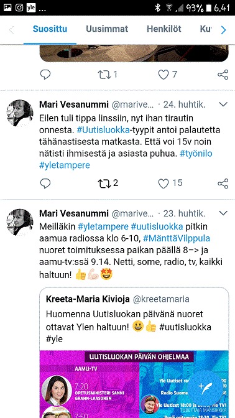Retweet the tweet with 2 retweets
Image resolution: width=235 pixels, height=418 pixels.
coord(104,183)
